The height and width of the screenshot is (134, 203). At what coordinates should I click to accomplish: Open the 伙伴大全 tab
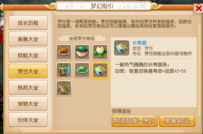28,120
